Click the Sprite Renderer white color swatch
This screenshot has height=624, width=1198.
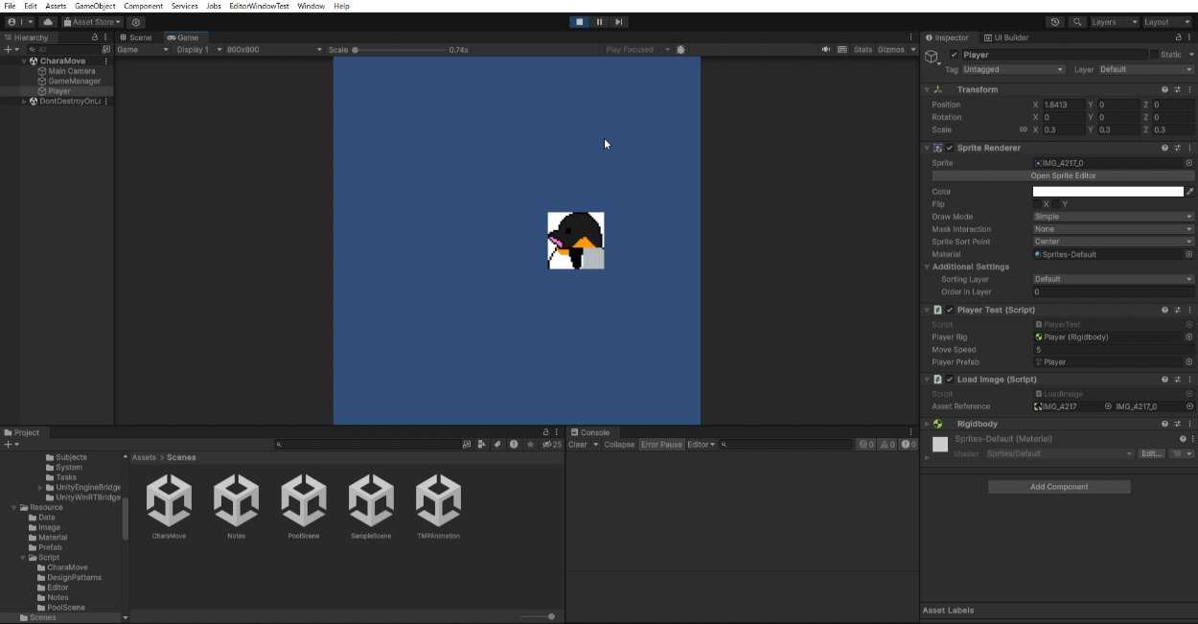[x=1107, y=192]
